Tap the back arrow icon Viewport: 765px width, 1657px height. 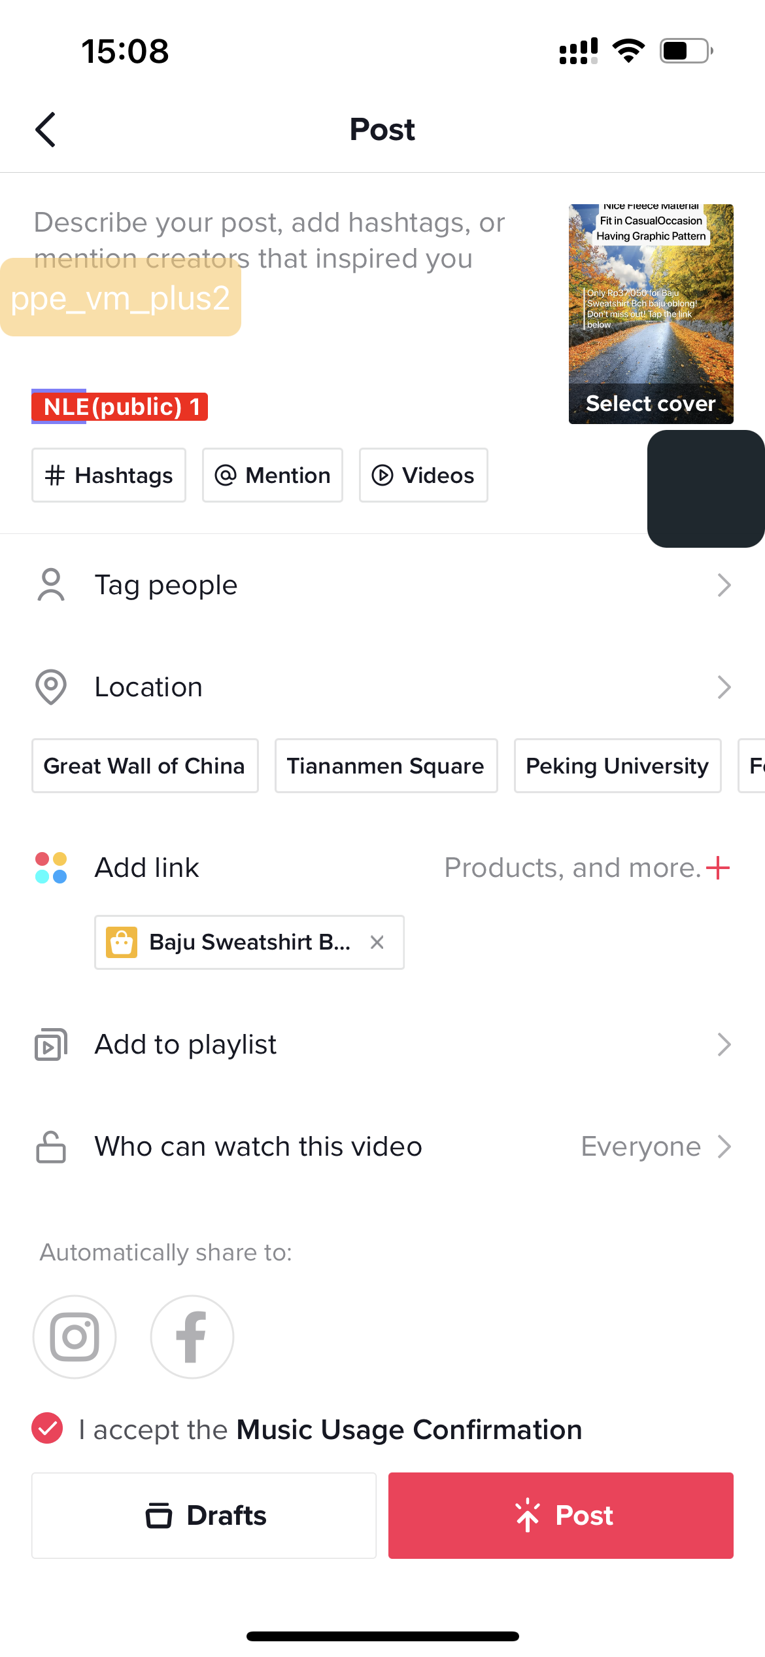[x=46, y=130]
